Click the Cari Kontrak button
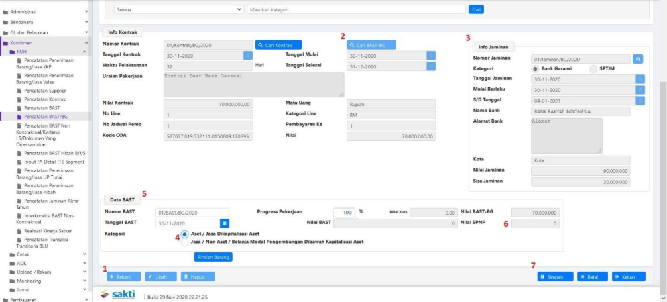Image resolution: width=667 pixels, height=302 pixels. [278, 45]
